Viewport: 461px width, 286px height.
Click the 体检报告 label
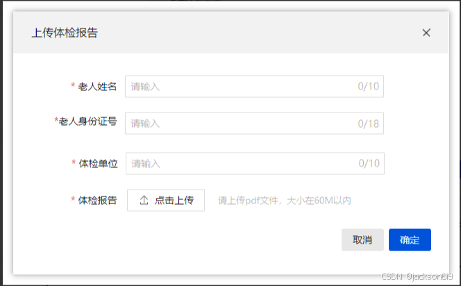[x=97, y=200]
